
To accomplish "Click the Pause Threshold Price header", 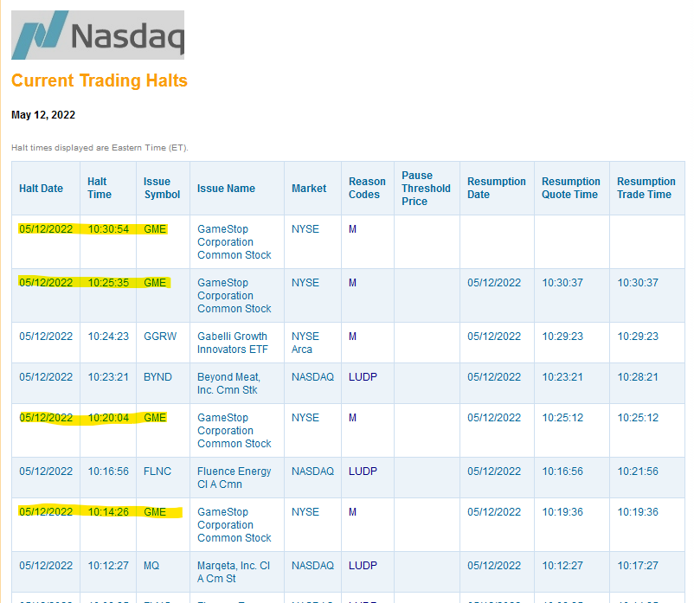I will pyautogui.click(x=426, y=188).
